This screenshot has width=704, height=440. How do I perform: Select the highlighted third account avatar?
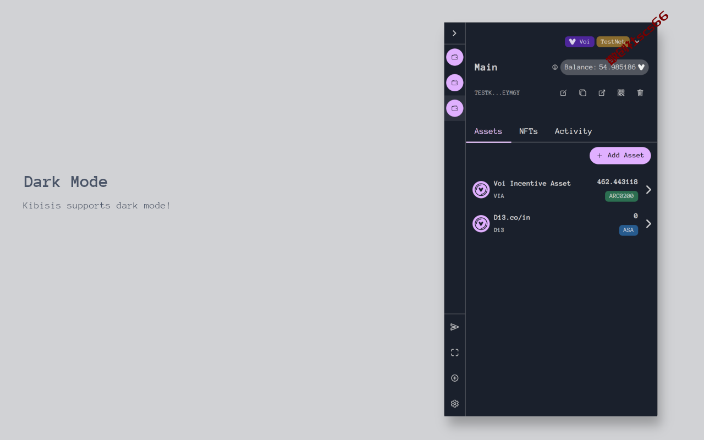(x=454, y=108)
